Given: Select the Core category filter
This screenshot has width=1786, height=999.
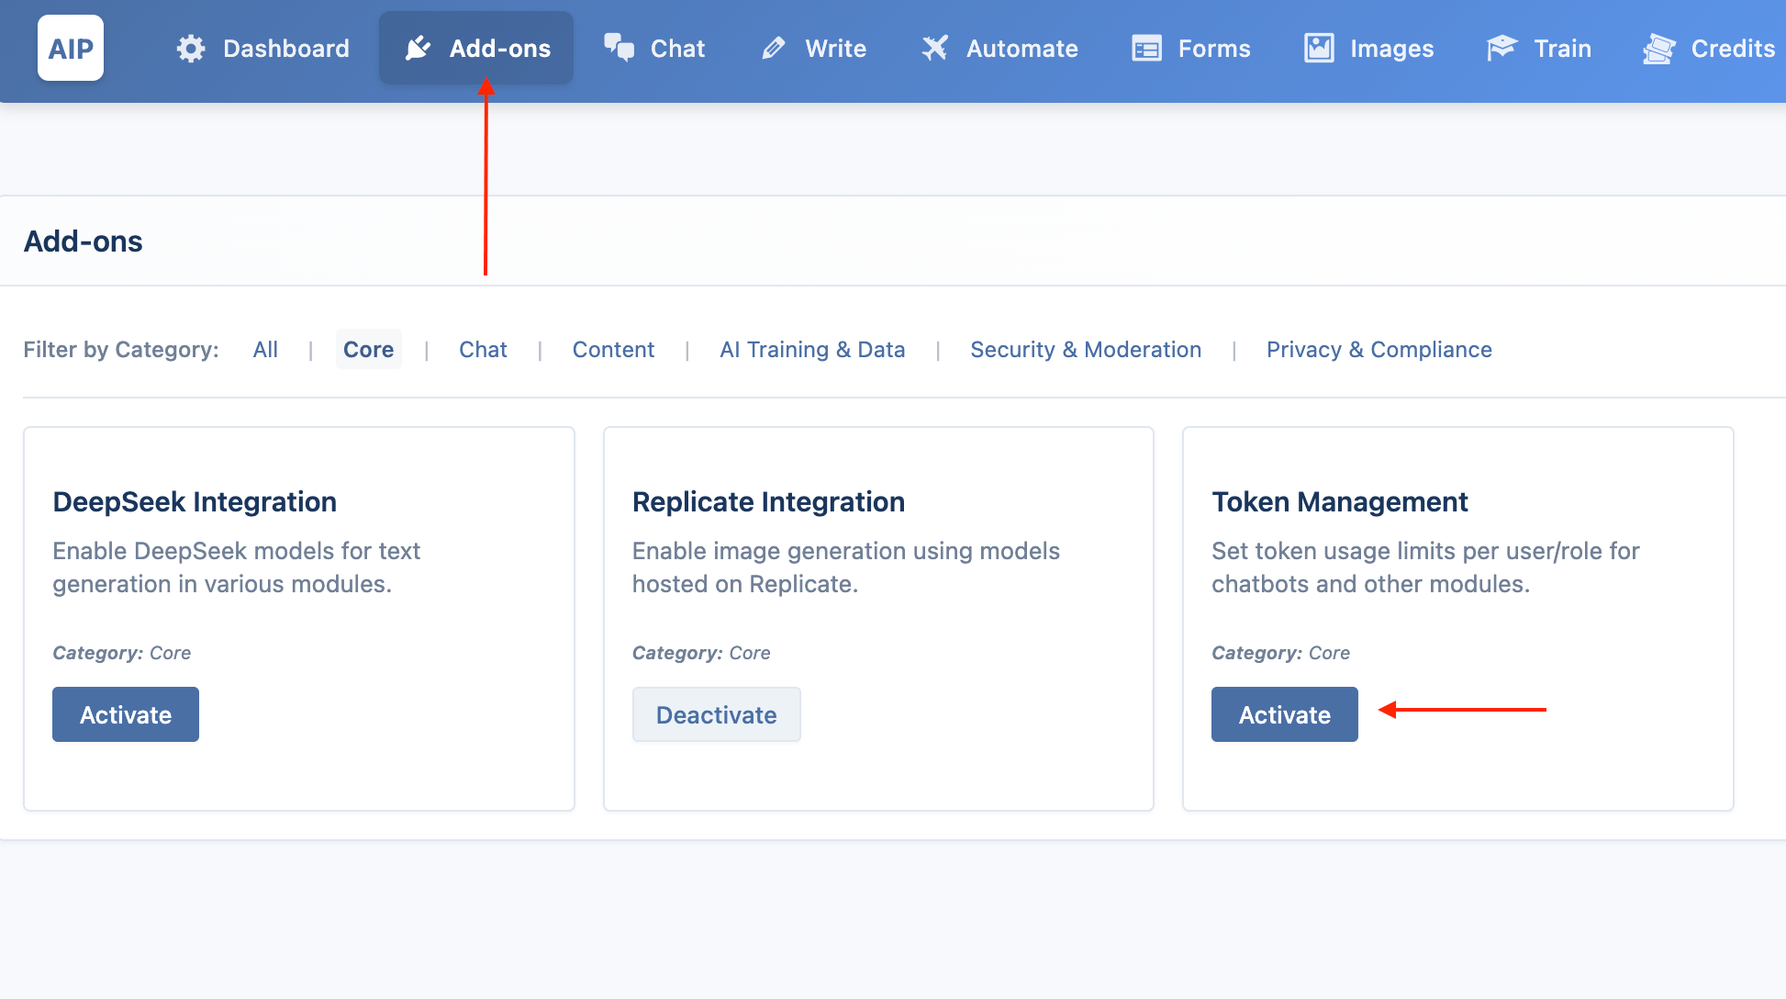Looking at the screenshot, I should point(369,350).
